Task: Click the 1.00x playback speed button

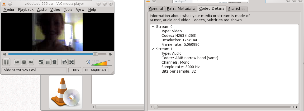Action: (75, 70)
